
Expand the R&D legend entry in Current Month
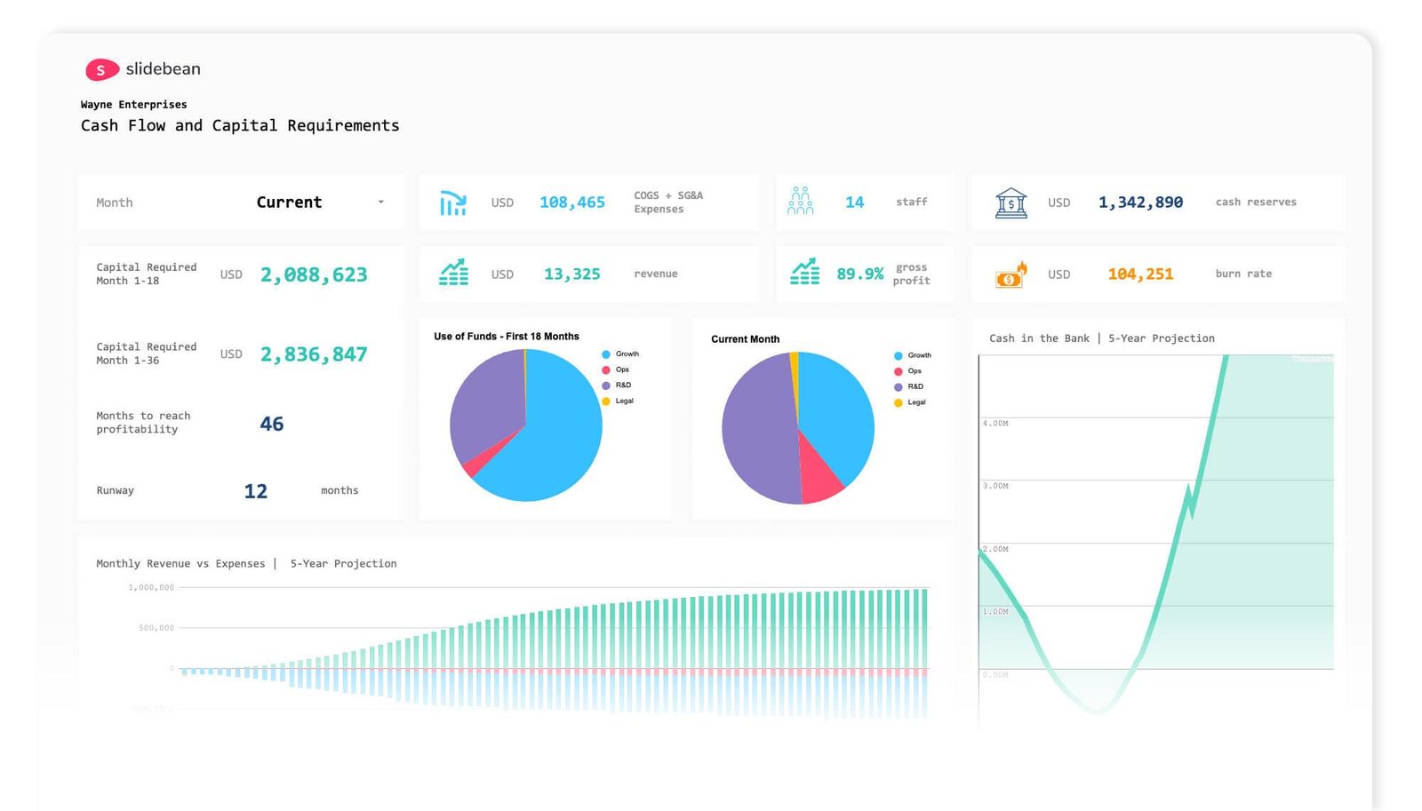906,386
